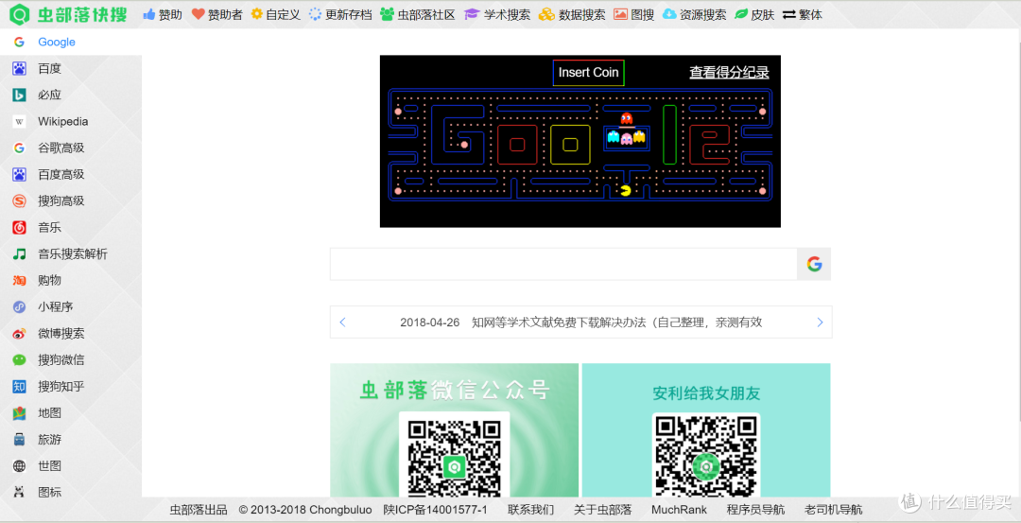Open the 2018-04-26 知网 announcement link
The image size is (1021, 523).
(580, 323)
